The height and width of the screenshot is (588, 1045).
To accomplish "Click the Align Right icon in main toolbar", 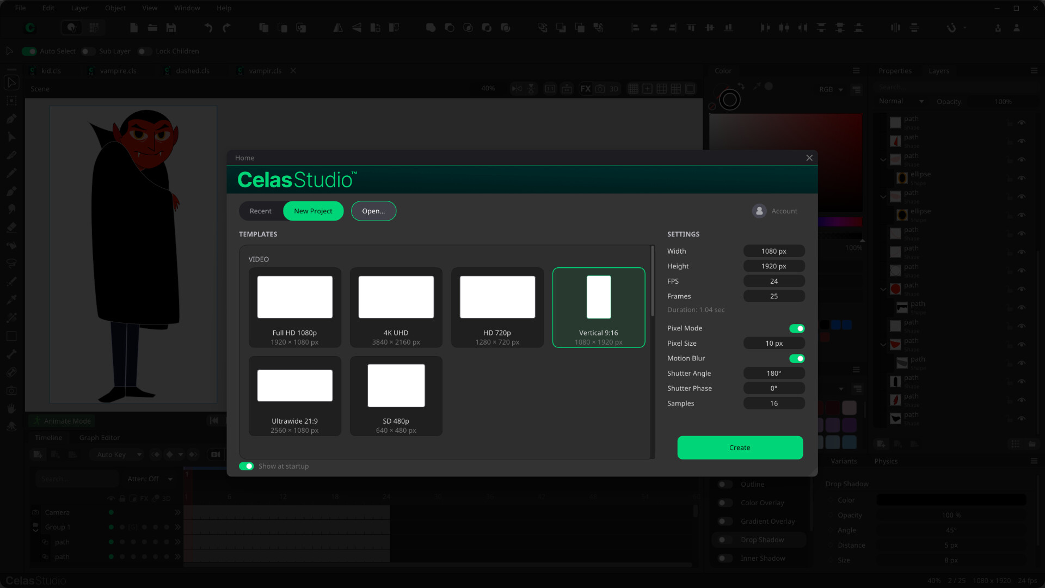I will tap(673, 28).
